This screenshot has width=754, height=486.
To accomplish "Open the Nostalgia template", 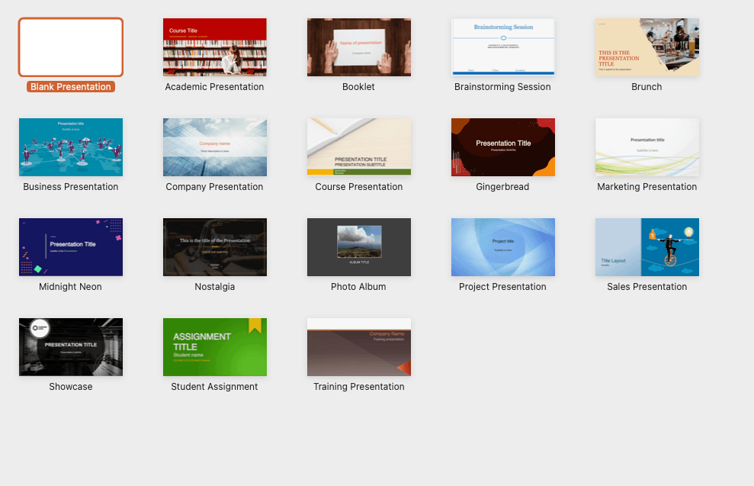I will click(214, 247).
